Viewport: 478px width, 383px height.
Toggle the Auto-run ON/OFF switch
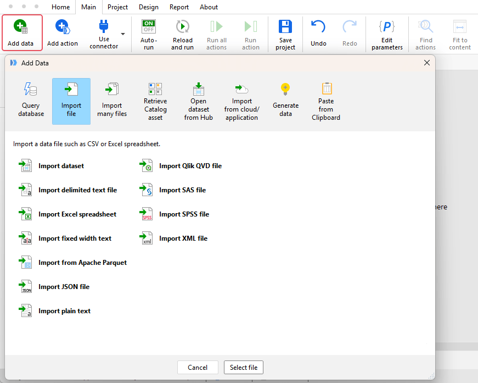149,26
